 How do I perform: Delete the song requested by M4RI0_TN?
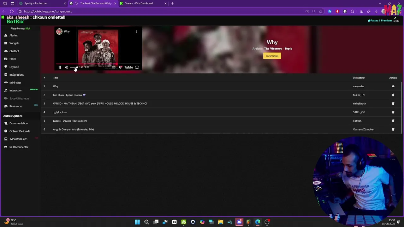[393, 95]
